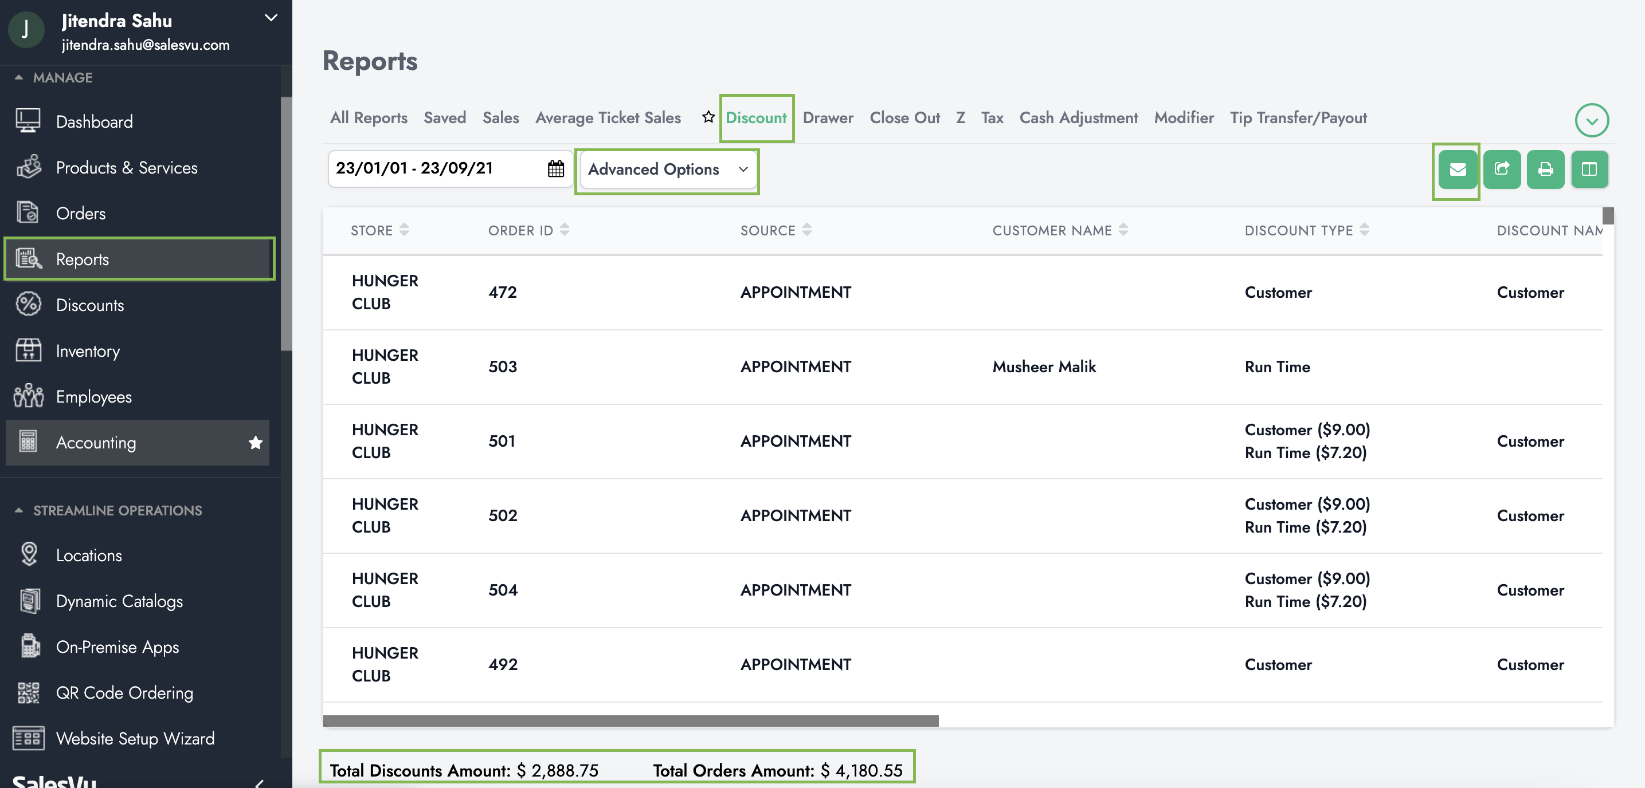
Task: Toggle the Accounting favorite star
Action: 256,442
